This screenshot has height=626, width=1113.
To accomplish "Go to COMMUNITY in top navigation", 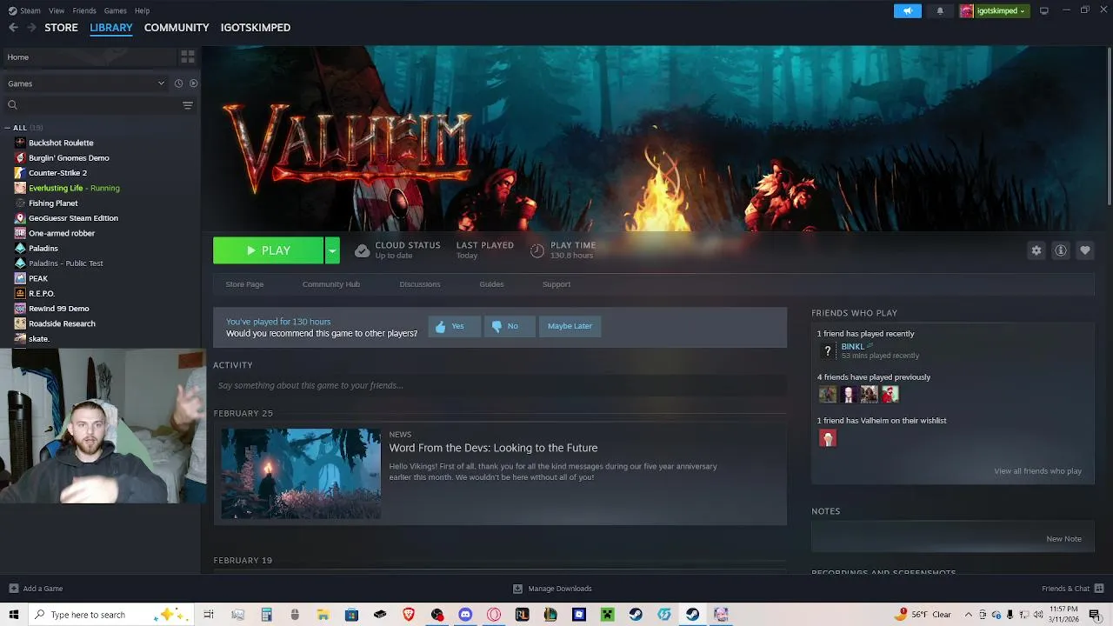I will coord(177,28).
